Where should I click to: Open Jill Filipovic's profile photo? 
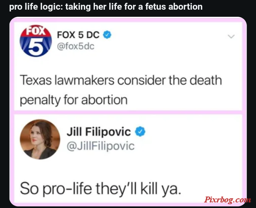point(40,139)
